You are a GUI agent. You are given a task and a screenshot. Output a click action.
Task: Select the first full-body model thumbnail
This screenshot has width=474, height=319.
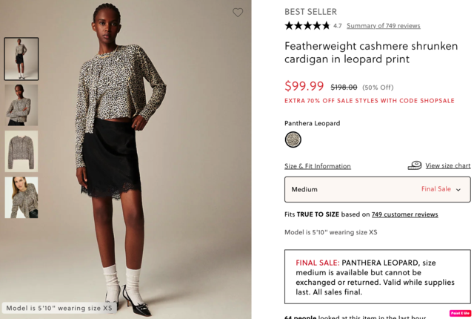point(21,59)
